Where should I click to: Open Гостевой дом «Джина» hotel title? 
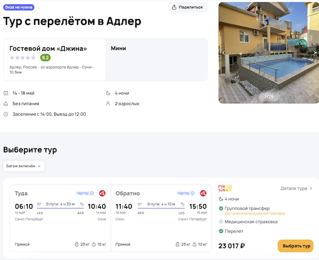pos(48,48)
